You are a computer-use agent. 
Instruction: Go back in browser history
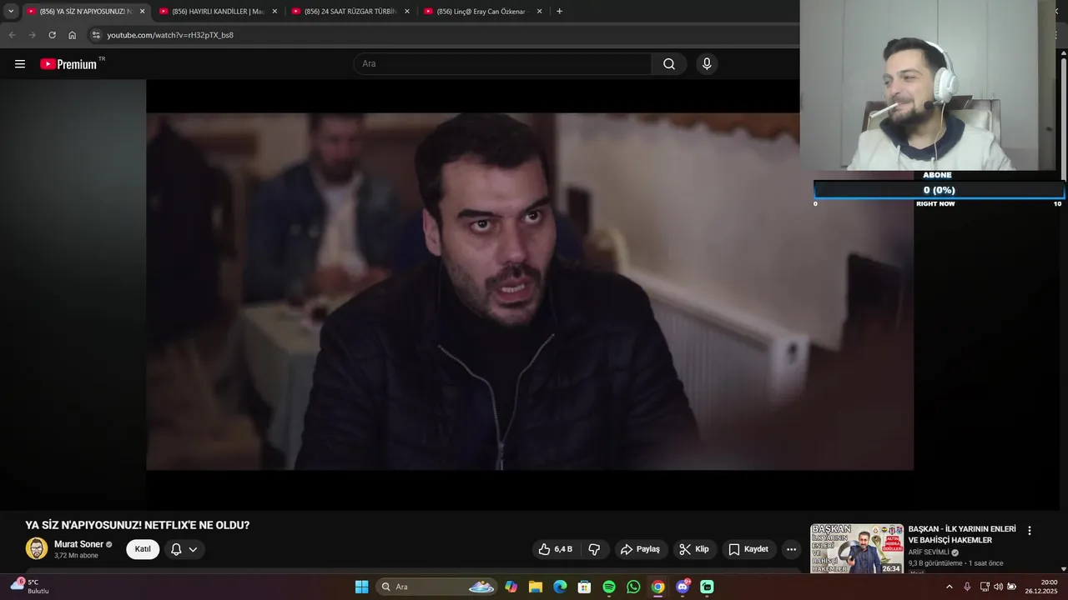pos(12,35)
